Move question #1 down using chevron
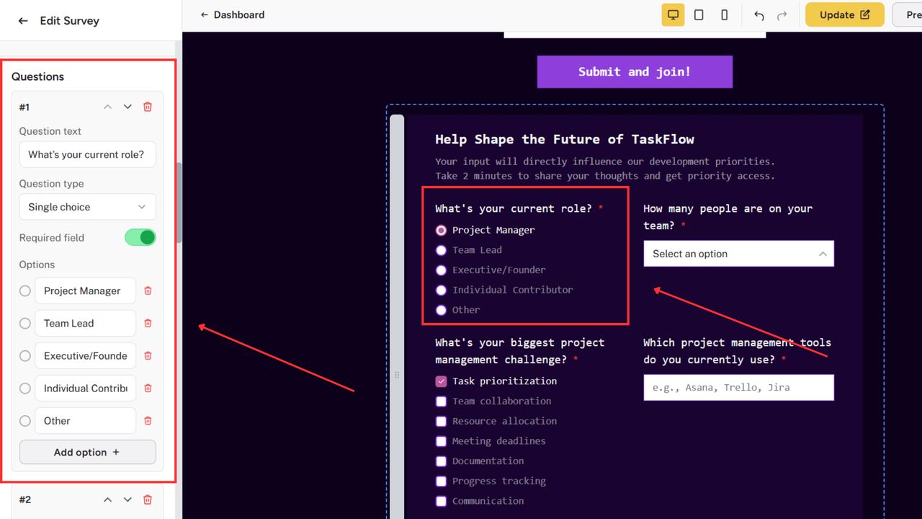Image resolution: width=922 pixels, height=519 pixels. click(127, 107)
